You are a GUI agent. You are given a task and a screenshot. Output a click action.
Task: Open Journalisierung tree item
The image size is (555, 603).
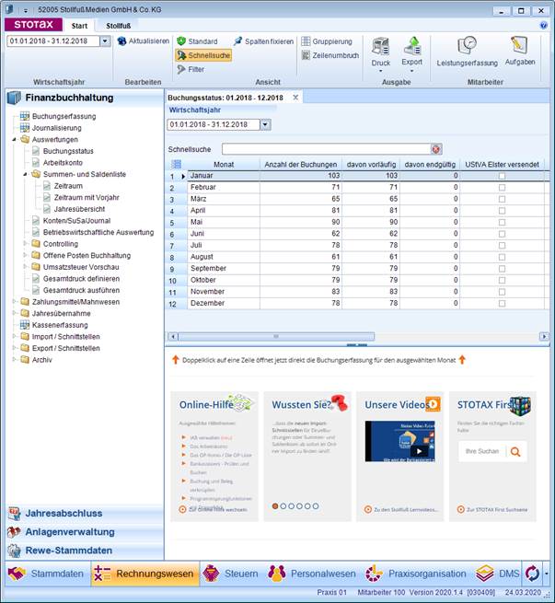pos(56,128)
